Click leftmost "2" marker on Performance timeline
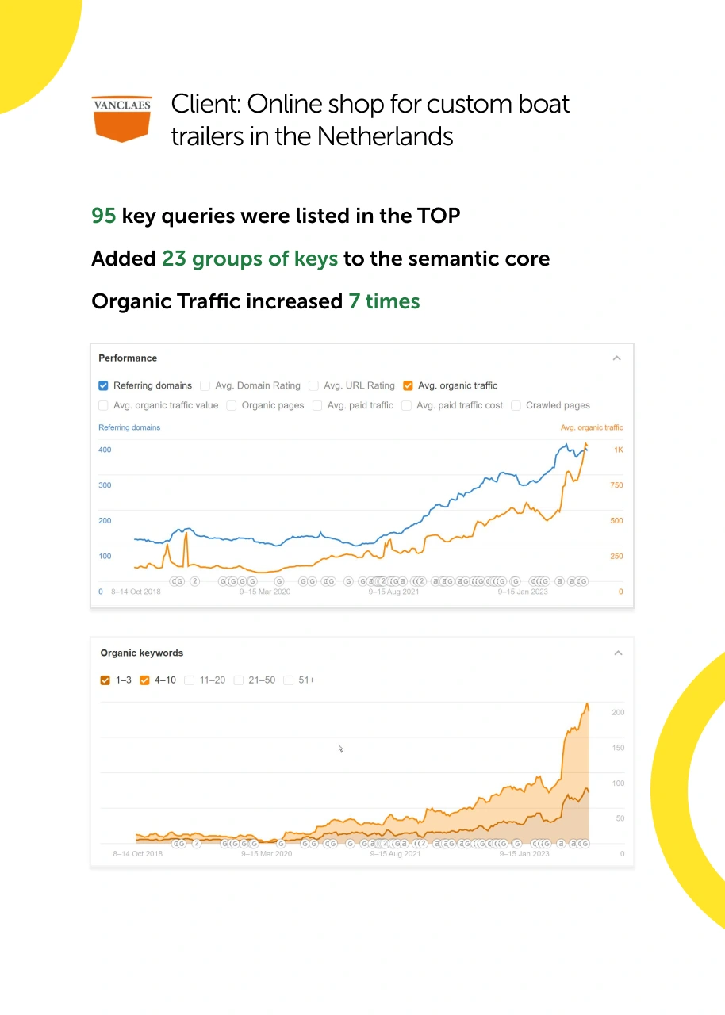The width and height of the screenshot is (725, 1015). point(194,581)
